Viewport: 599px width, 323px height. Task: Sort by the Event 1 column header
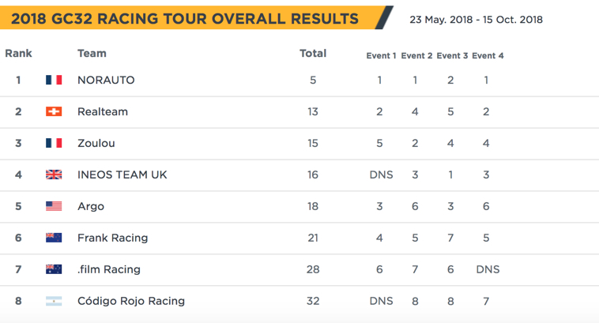(x=381, y=56)
